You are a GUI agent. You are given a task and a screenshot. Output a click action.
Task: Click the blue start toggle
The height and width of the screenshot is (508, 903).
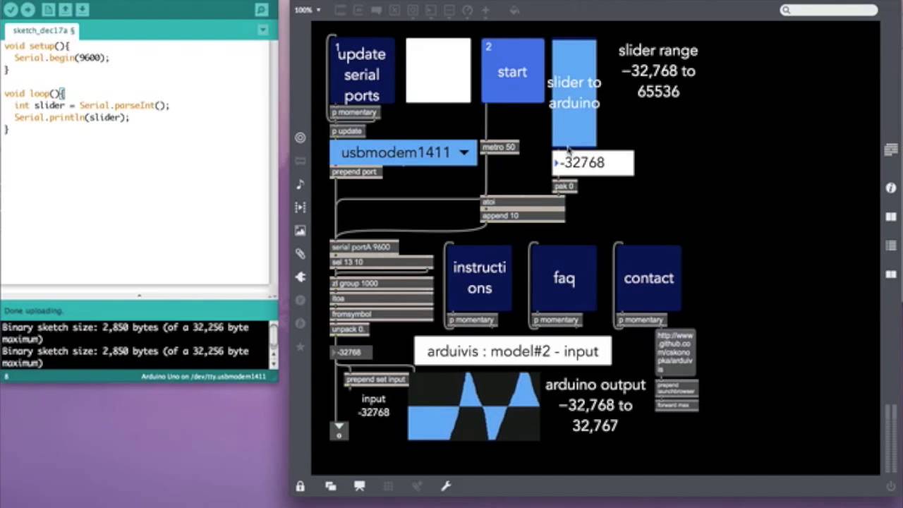pos(512,71)
